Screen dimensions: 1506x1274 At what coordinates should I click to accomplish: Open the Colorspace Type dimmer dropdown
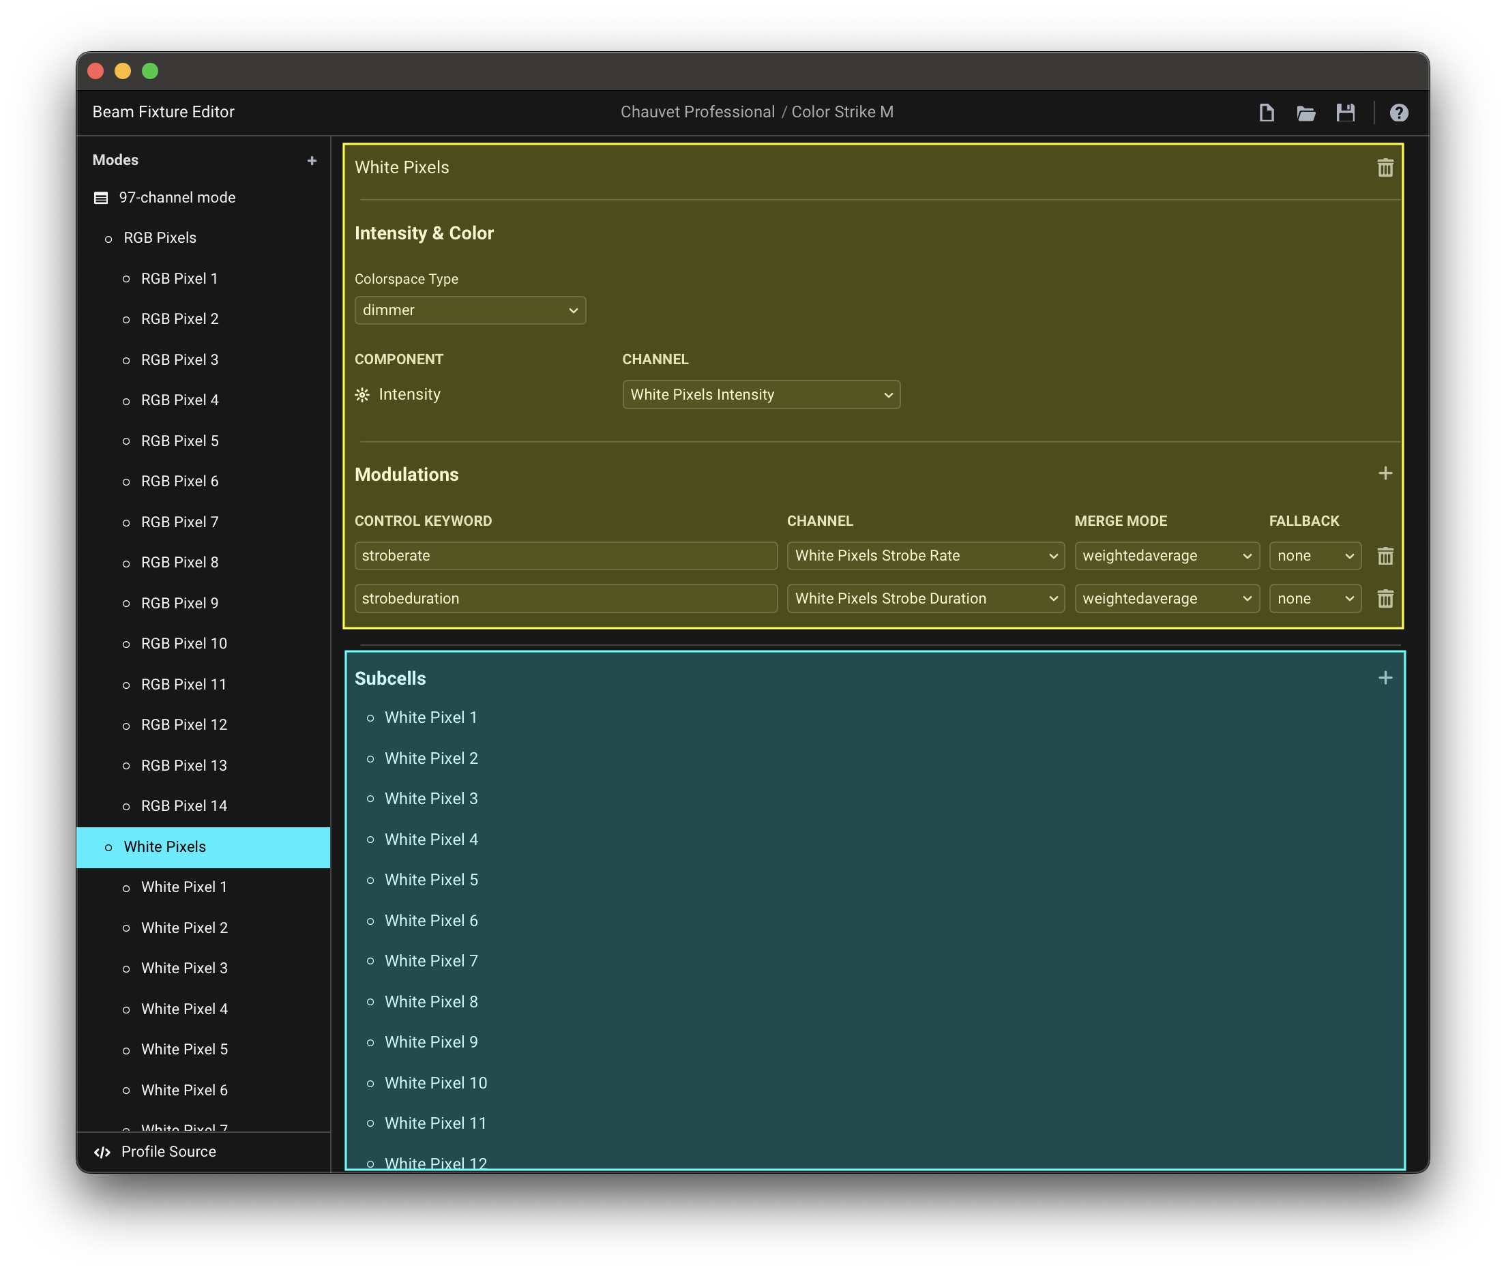coord(470,310)
